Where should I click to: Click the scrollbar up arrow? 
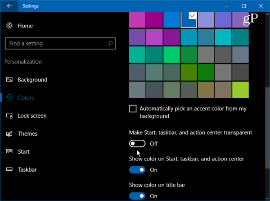pyautogui.click(x=267, y=14)
